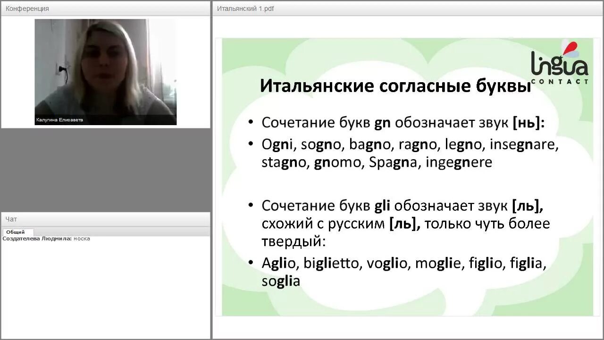Image resolution: width=604 pixels, height=340 pixels.
Task: Click the line starting Сочетание букв gli
Action: point(403,206)
